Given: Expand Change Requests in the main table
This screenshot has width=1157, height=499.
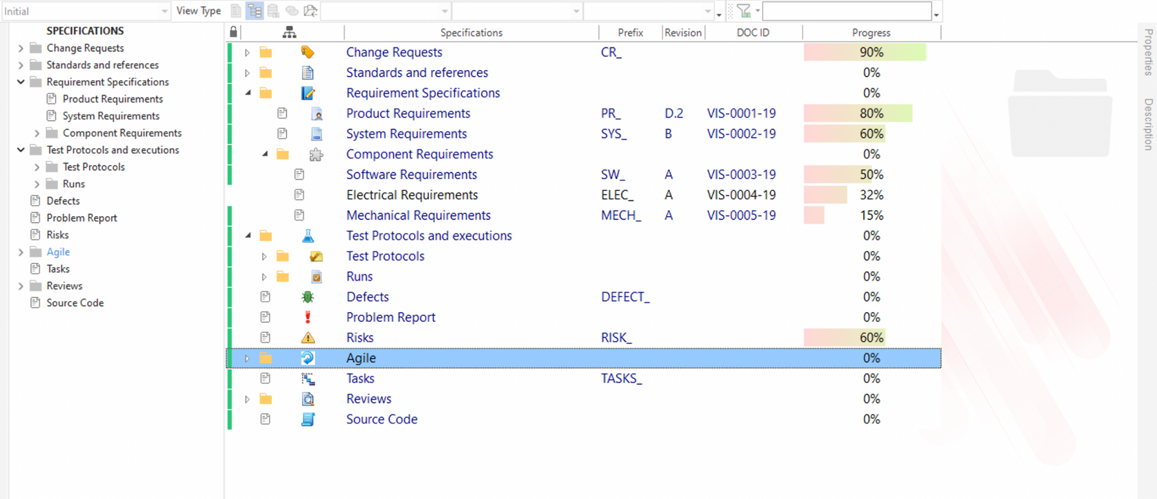Looking at the screenshot, I should point(247,52).
